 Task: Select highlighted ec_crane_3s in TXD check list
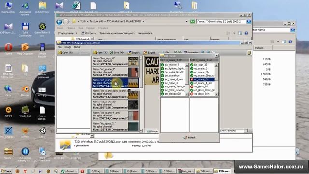click(202, 79)
